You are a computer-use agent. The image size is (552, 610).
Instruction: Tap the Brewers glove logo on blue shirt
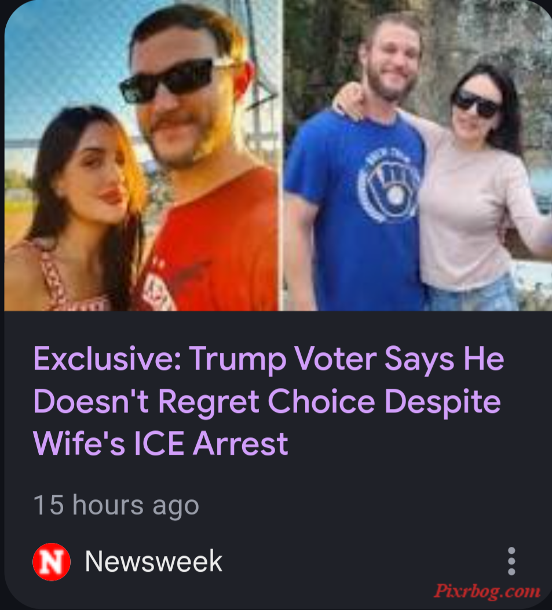coord(389,185)
